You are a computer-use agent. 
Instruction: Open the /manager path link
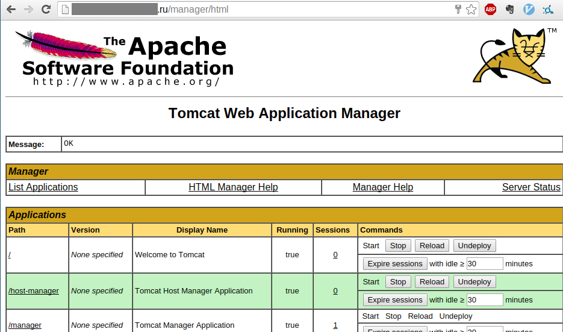pyautogui.click(x=25, y=325)
